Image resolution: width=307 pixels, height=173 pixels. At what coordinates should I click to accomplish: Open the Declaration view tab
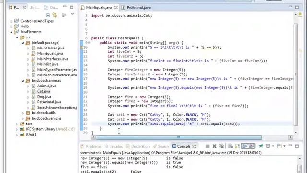138,146
